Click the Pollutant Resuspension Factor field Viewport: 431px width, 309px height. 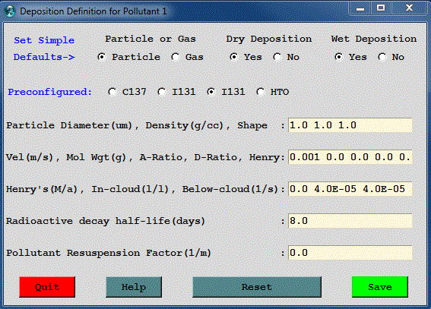[x=350, y=253]
